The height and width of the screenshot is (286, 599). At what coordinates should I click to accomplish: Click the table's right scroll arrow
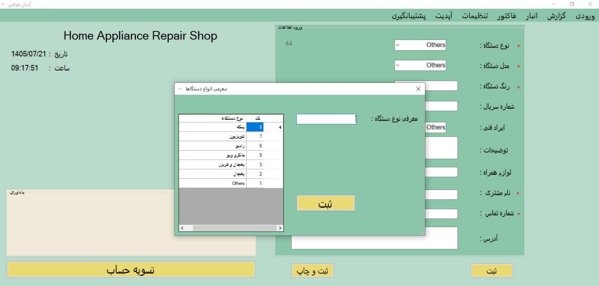(280, 228)
